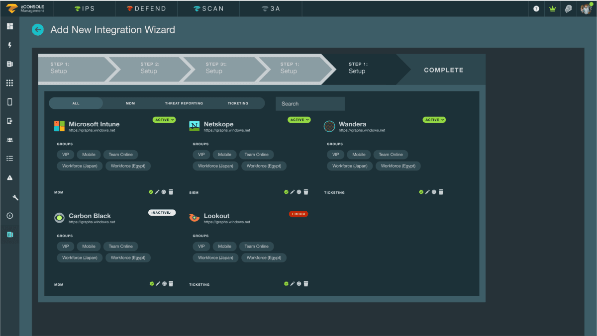
Task: Edit the Netskope SIEM integration with pencil icon
Action: point(293,191)
